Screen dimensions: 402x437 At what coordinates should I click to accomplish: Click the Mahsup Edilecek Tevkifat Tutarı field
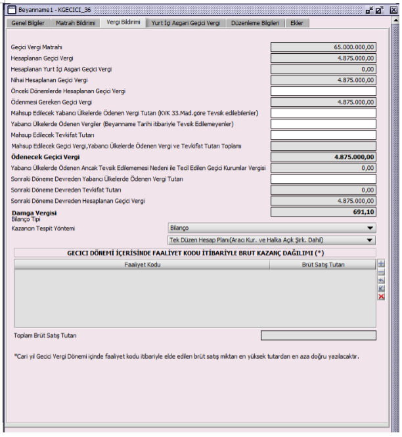click(323, 135)
